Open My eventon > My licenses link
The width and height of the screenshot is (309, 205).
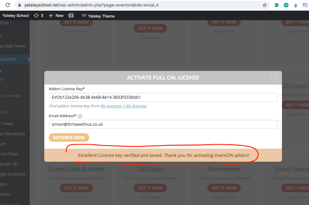(123, 106)
